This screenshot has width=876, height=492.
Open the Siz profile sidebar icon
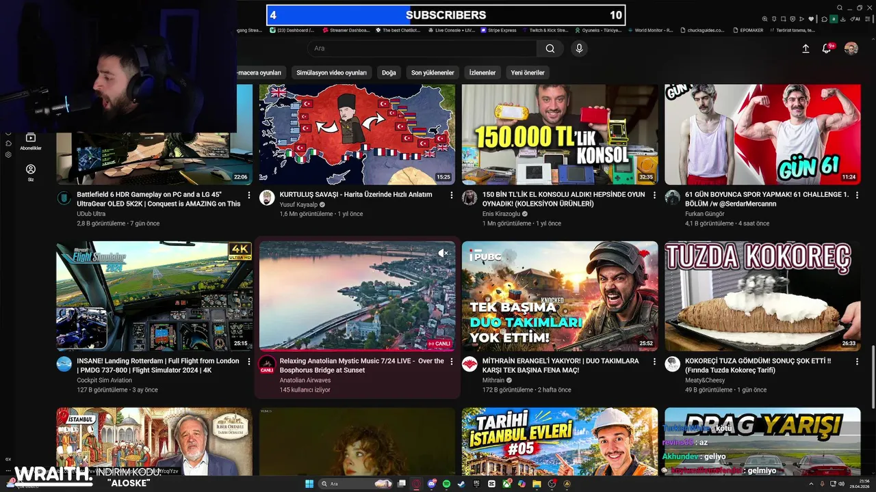(31, 172)
